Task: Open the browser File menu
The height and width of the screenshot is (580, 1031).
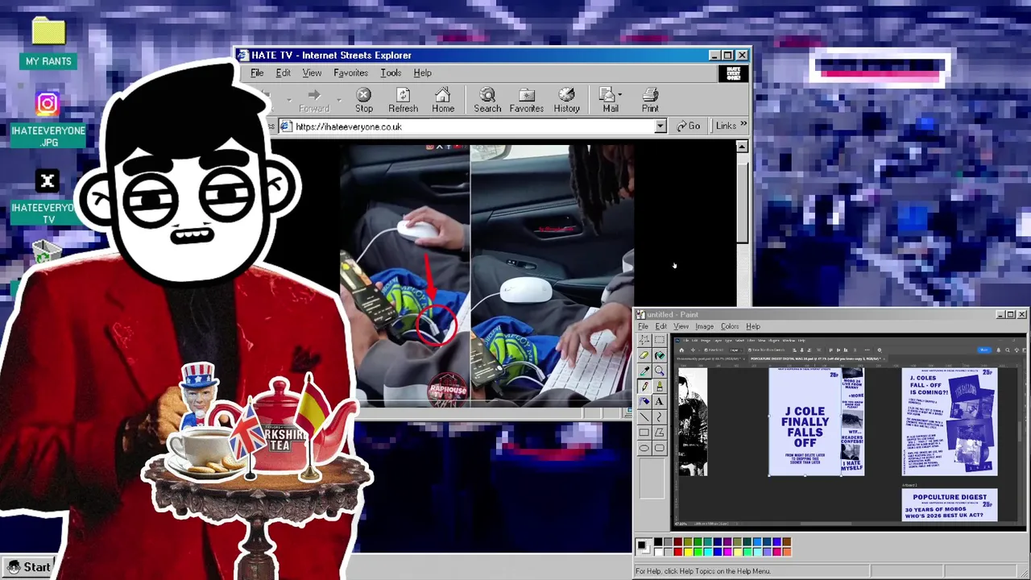Action: click(257, 72)
